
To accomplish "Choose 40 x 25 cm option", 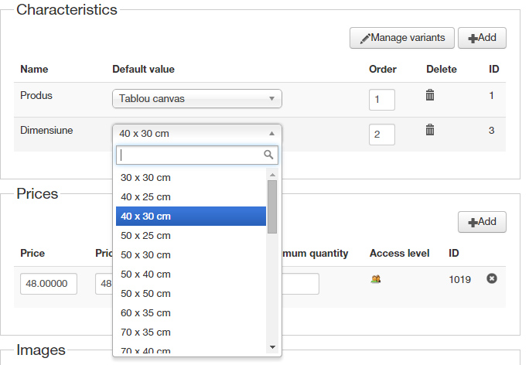I will click(x=145, y=197).
